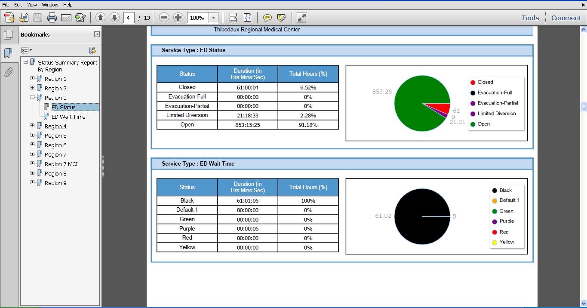
Task: Click the orange Default 1 legend swatch
Action: click(495, 200)
